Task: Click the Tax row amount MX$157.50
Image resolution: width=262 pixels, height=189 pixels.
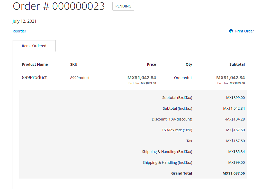Action: point(236,141)
